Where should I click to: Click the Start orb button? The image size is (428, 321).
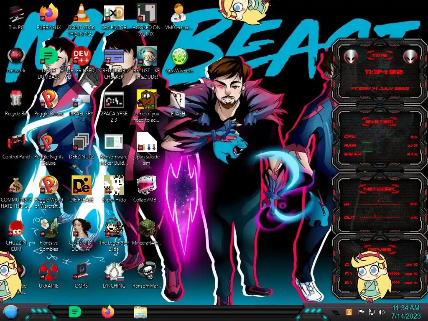click(x=11, y=313)
